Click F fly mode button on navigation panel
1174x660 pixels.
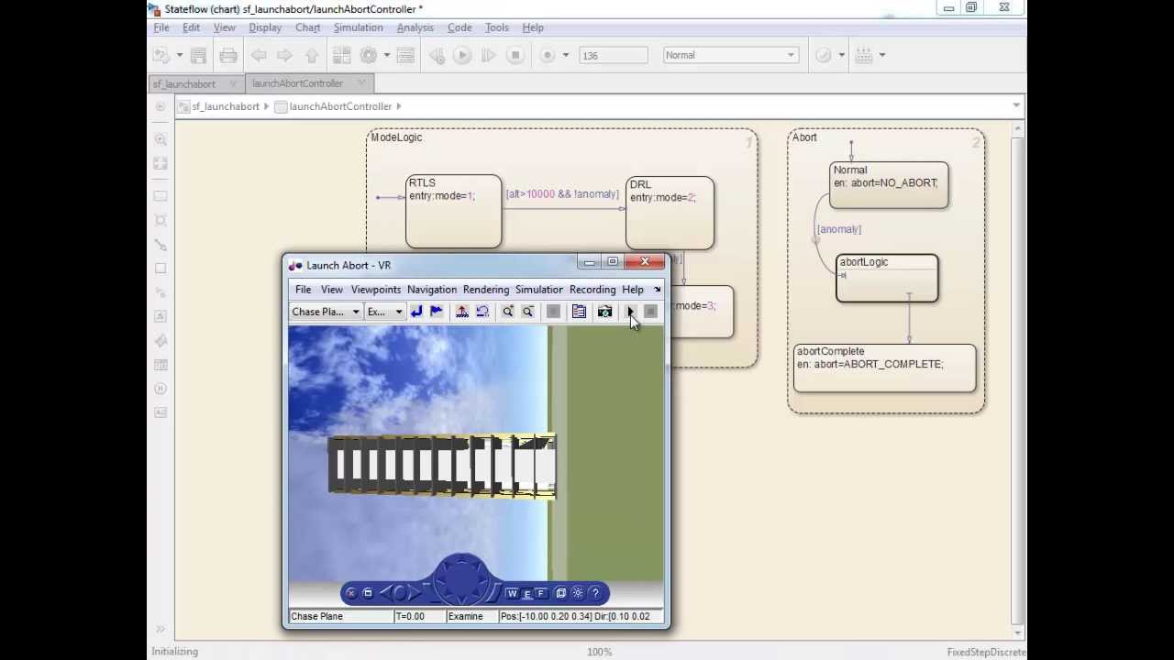click(541, 593)
